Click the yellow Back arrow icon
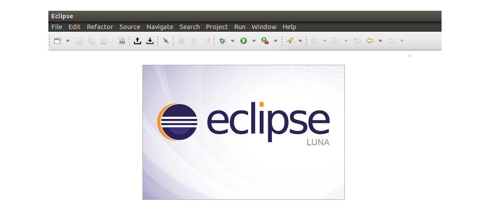 [x=370, y=41]
